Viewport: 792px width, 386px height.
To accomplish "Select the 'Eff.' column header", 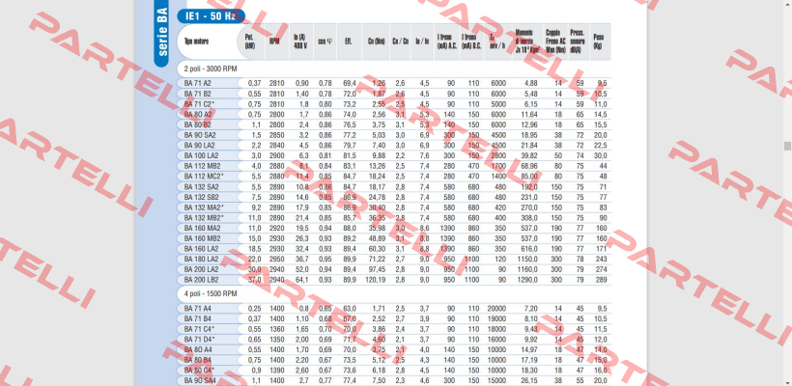I will click(x=349, y=41).
